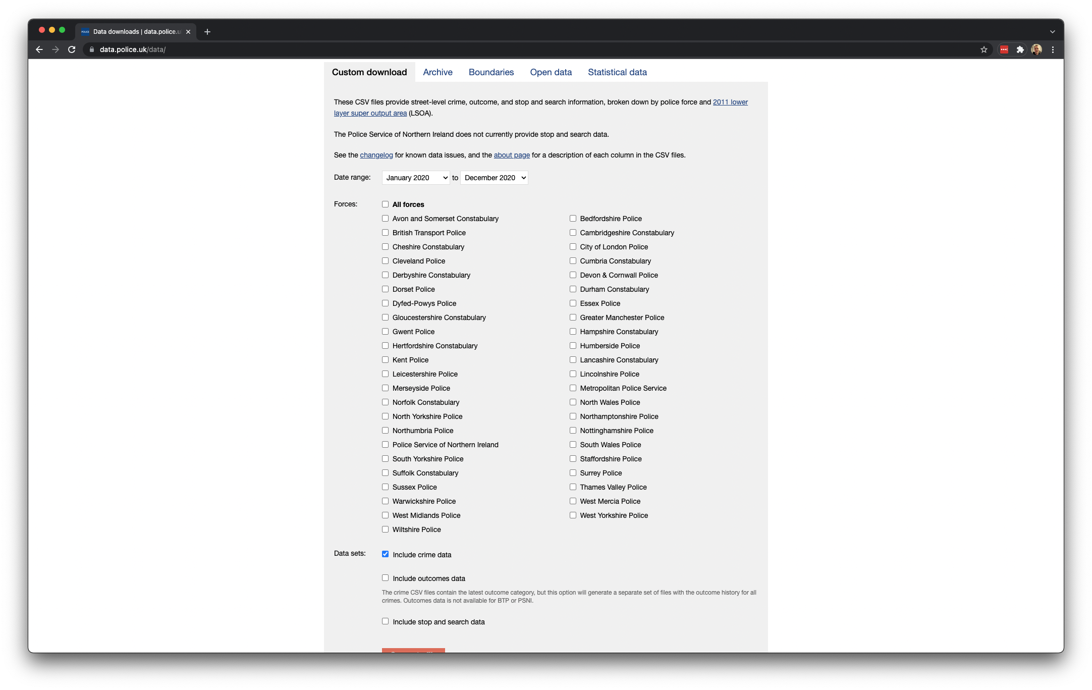Check Essex Police checkbox
This screenshot has height=690, width=1092.
pyautogui.click(x=573, y=303)
